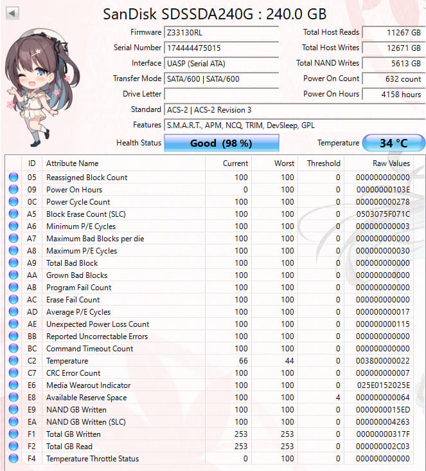Click the status orb for NAND GB Written (SLC)
Viewport: 426px width, 471px height.
pyautogui.click(x=13, y=421)
